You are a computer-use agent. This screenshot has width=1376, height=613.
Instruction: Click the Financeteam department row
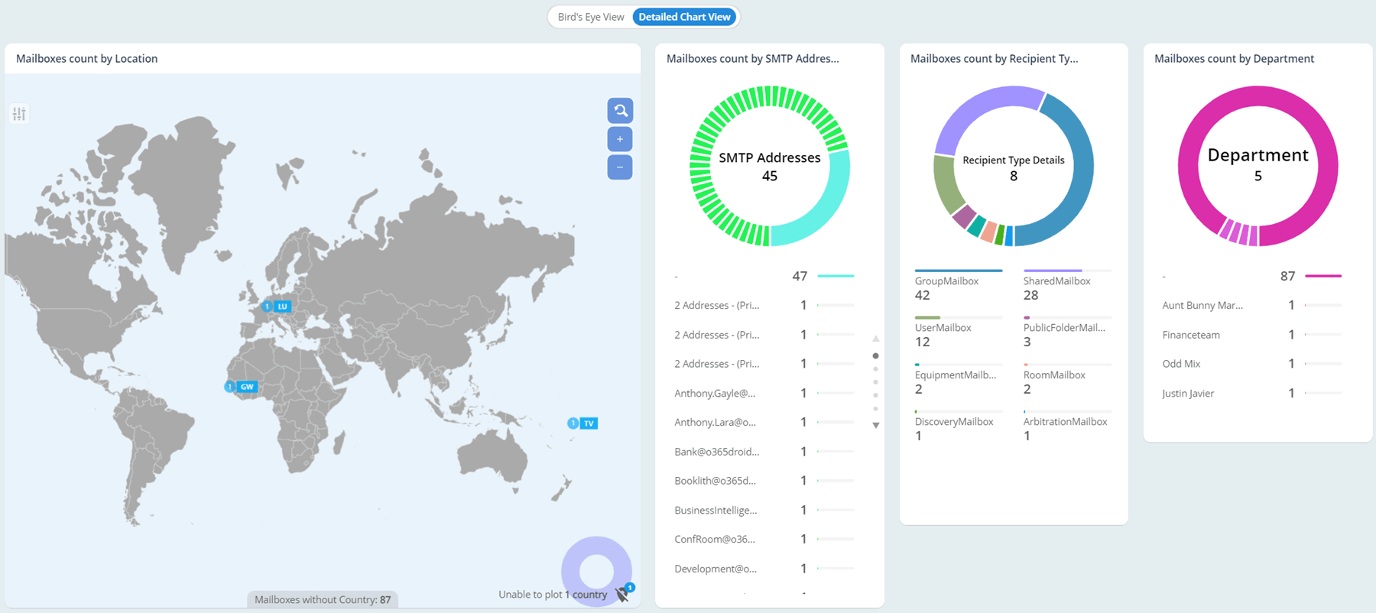click(1252, 335)
